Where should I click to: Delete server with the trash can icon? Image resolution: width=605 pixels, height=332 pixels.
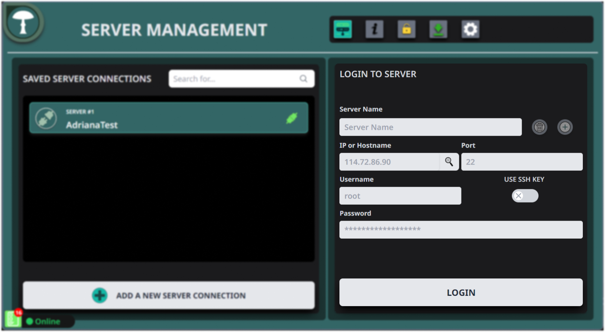click(539, 127)
